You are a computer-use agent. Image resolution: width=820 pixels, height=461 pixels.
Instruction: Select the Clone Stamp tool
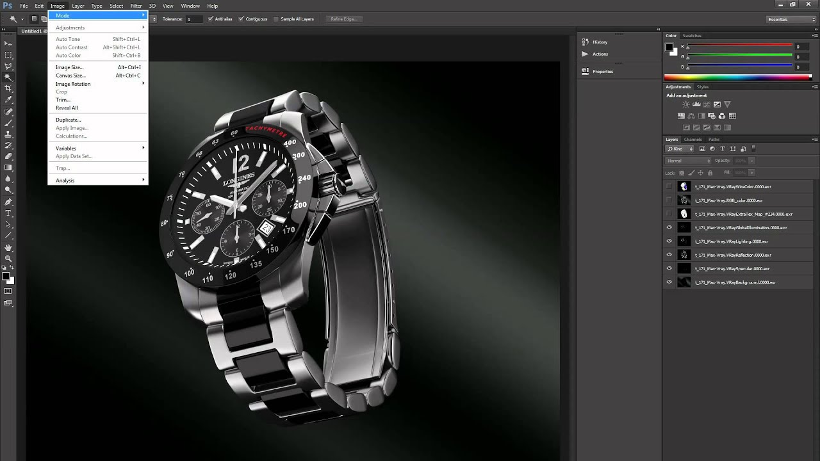coord(8,134)
